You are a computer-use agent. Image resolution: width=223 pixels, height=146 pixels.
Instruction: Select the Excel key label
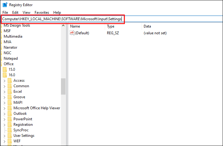pos(18,92)
